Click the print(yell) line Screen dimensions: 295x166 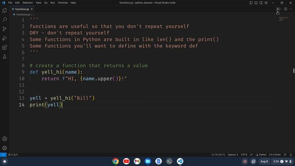click(46, 105)
